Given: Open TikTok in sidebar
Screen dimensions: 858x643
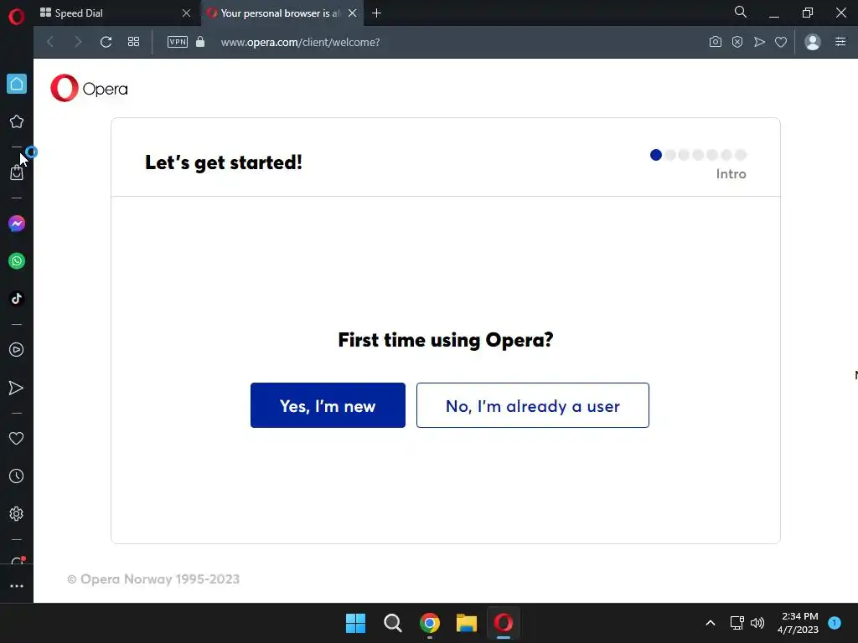Looking at the screenshot, I should (17, 298).
